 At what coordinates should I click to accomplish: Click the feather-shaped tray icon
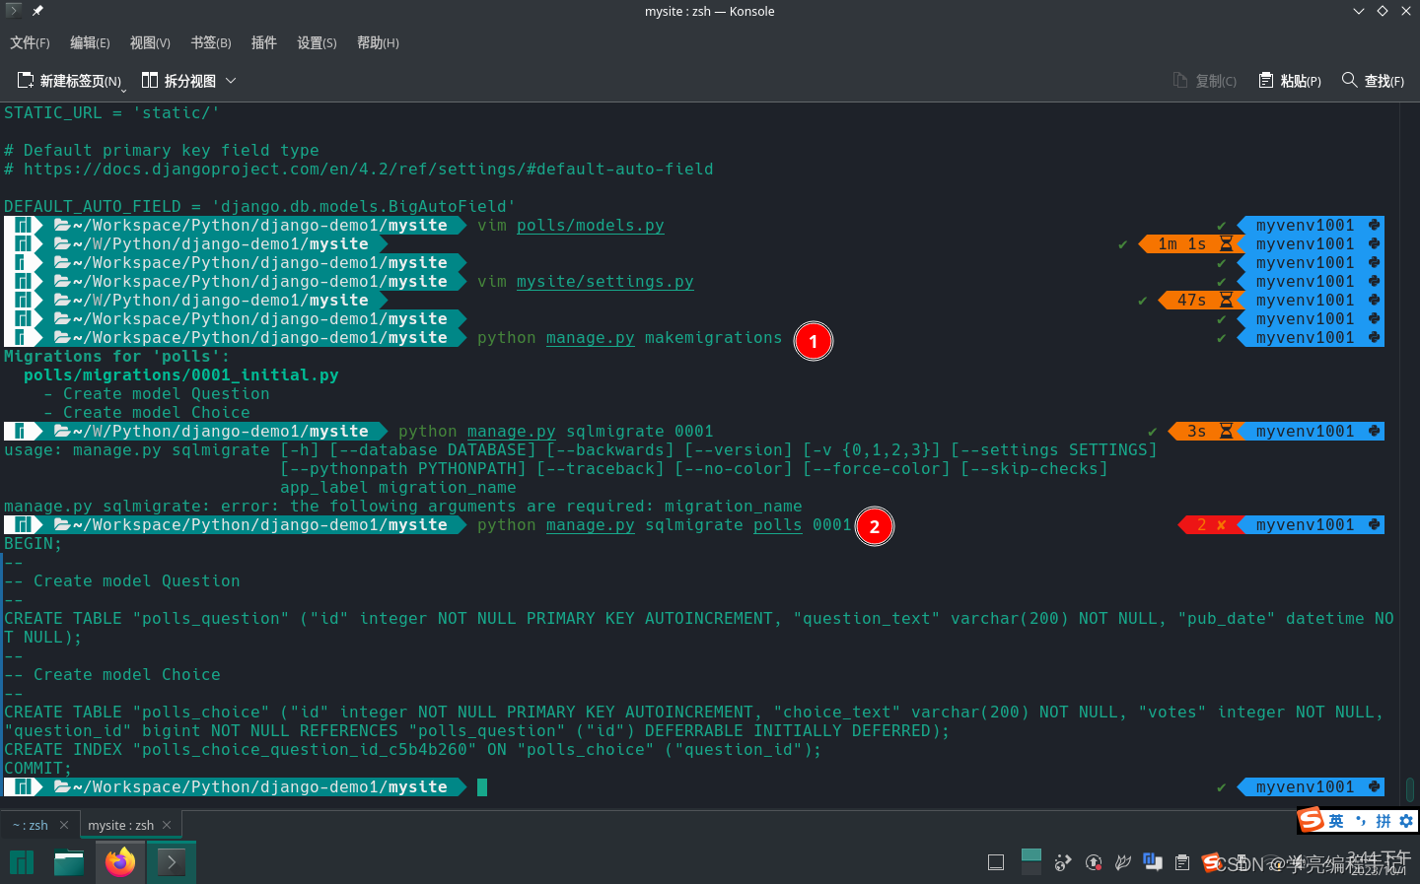click(1122, 862)
